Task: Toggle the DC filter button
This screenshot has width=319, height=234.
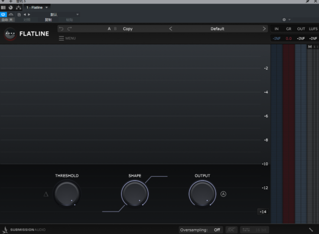Action: point(231,230)
